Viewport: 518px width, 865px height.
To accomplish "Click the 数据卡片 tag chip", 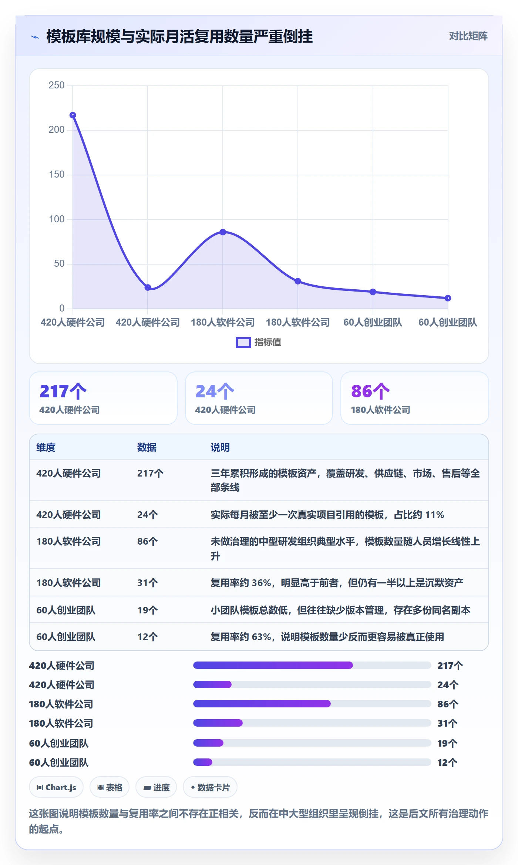I will (x=210, y=787).
